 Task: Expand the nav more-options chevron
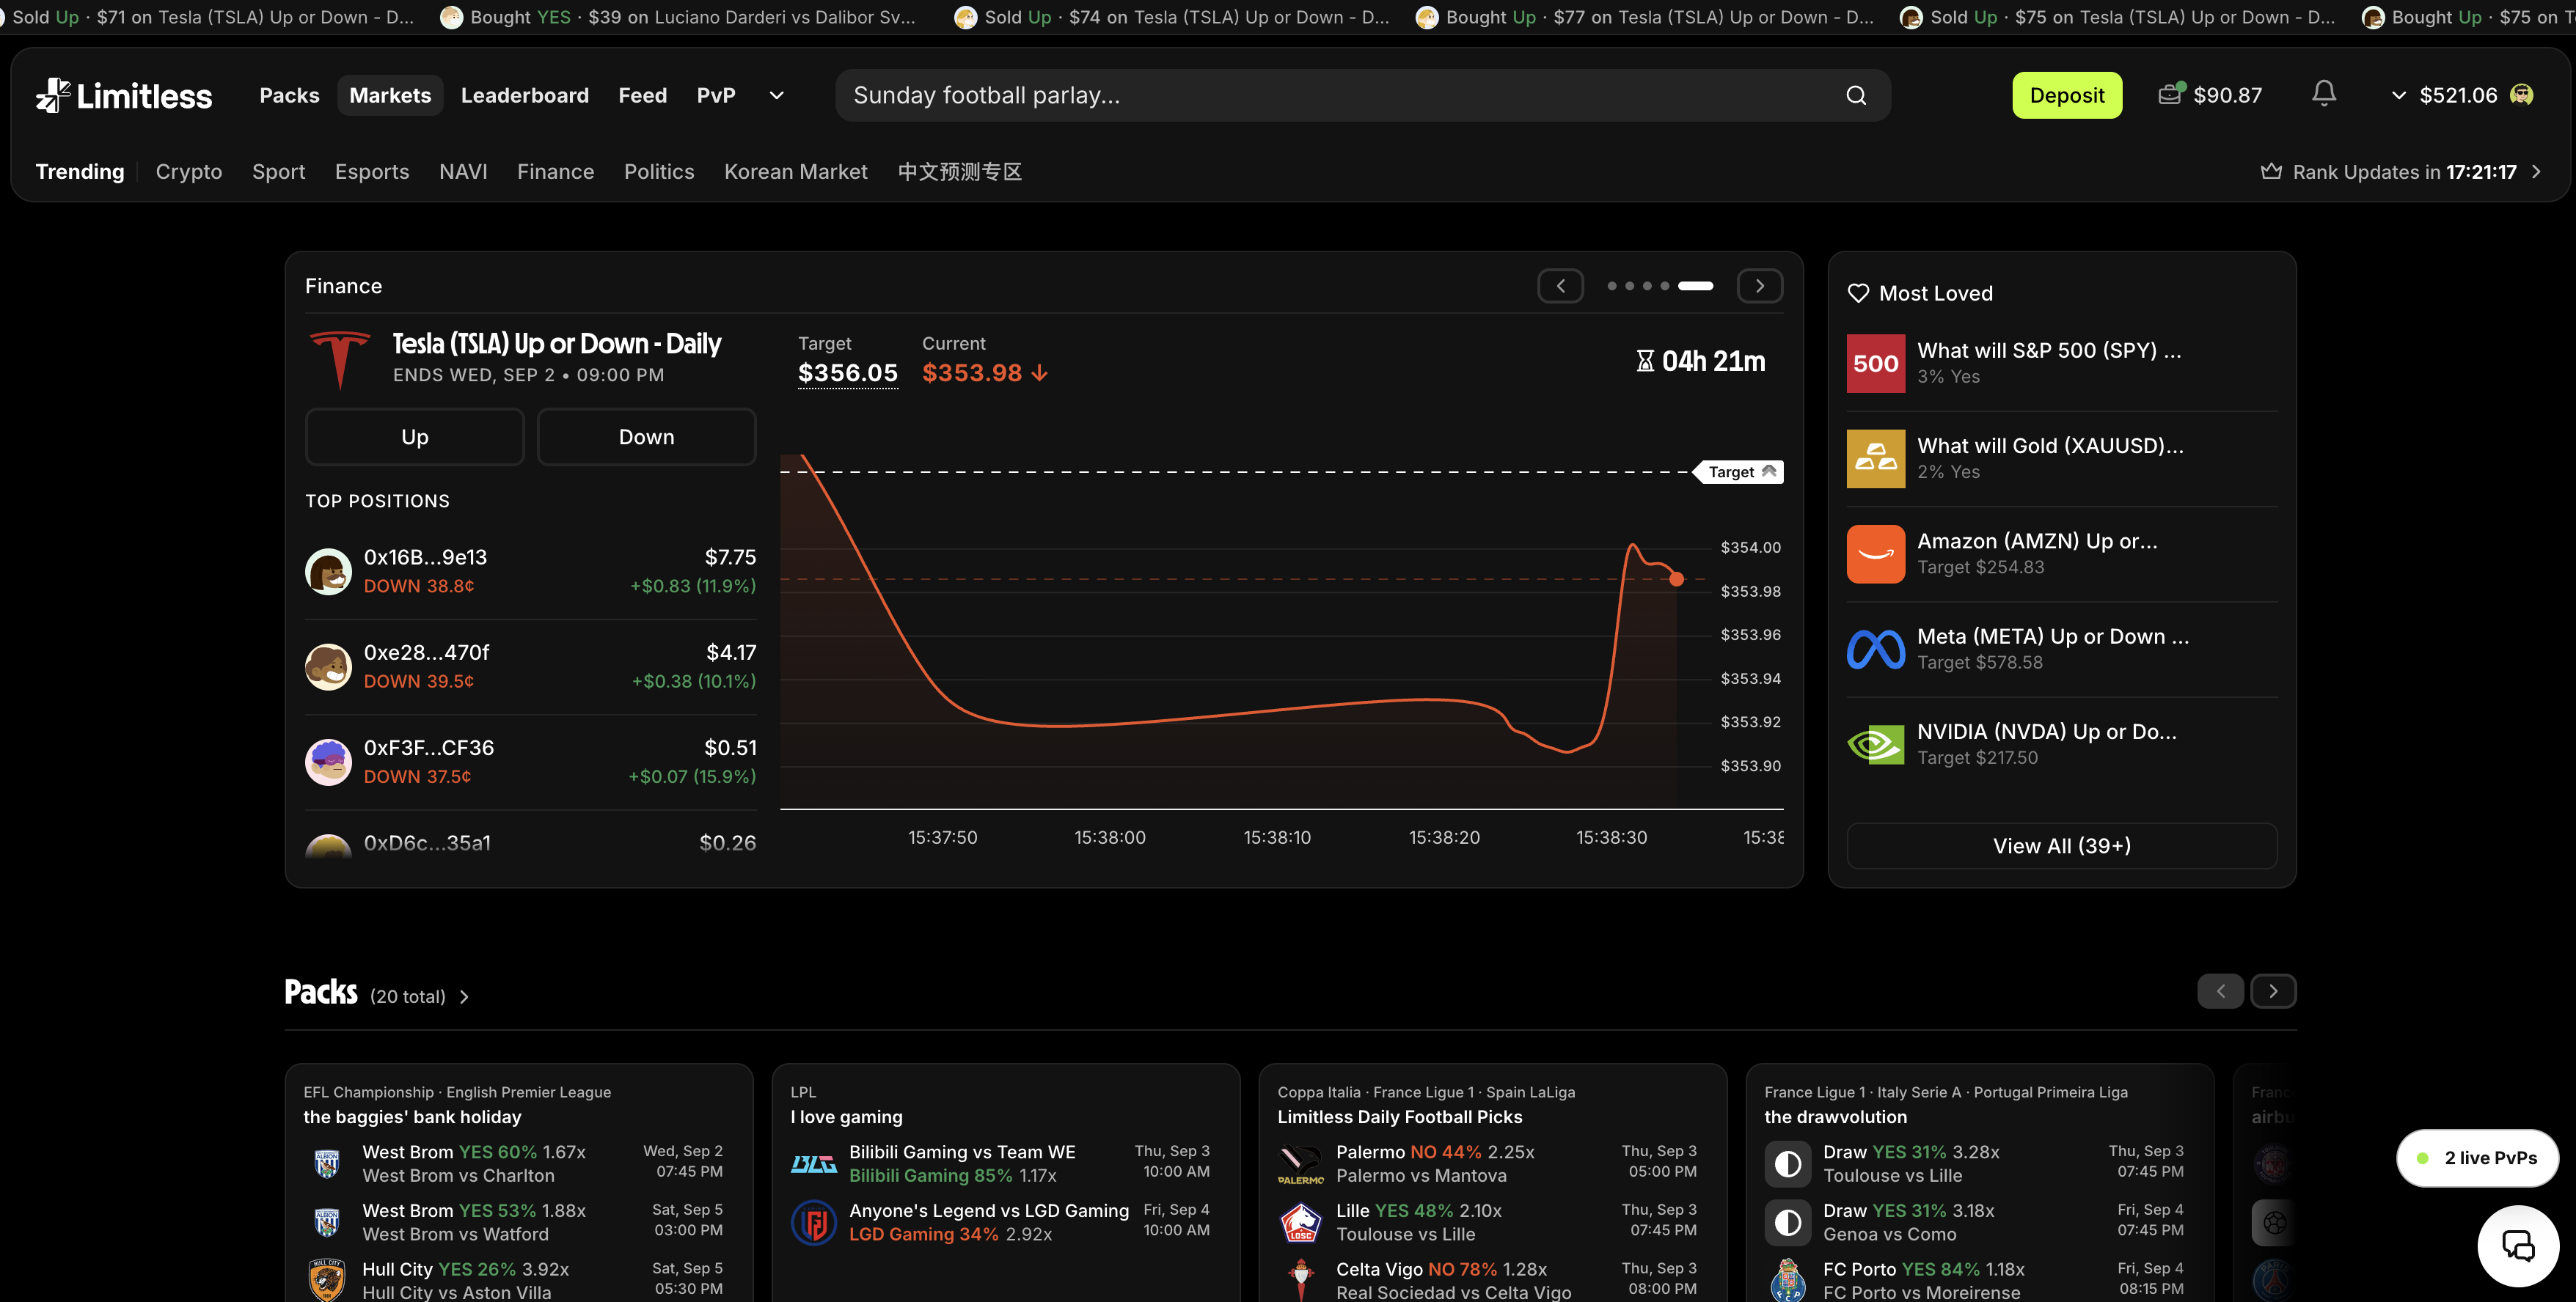[776, 95]
